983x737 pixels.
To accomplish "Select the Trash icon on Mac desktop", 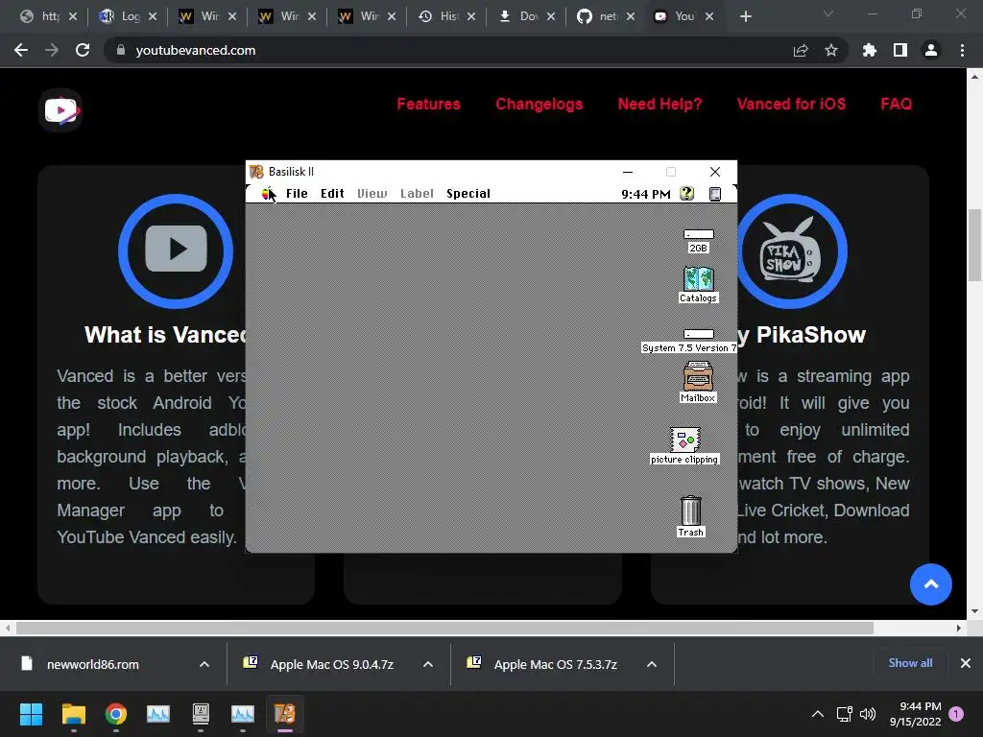I will click(691, 516).
